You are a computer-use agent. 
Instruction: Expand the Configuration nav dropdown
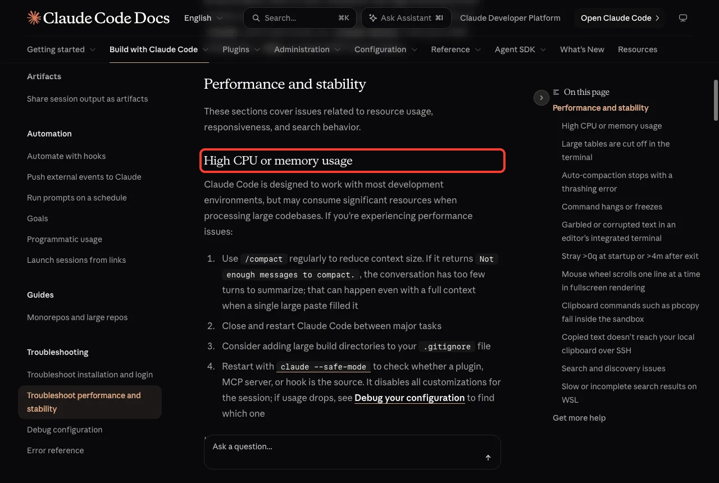(x=386, y=49)
